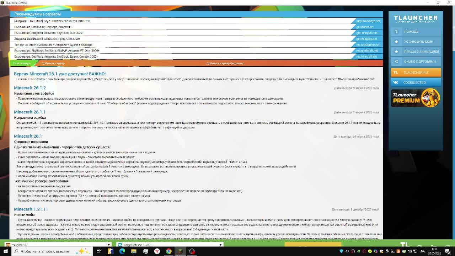Select the server row containing SkyPvP

[196, 50]
